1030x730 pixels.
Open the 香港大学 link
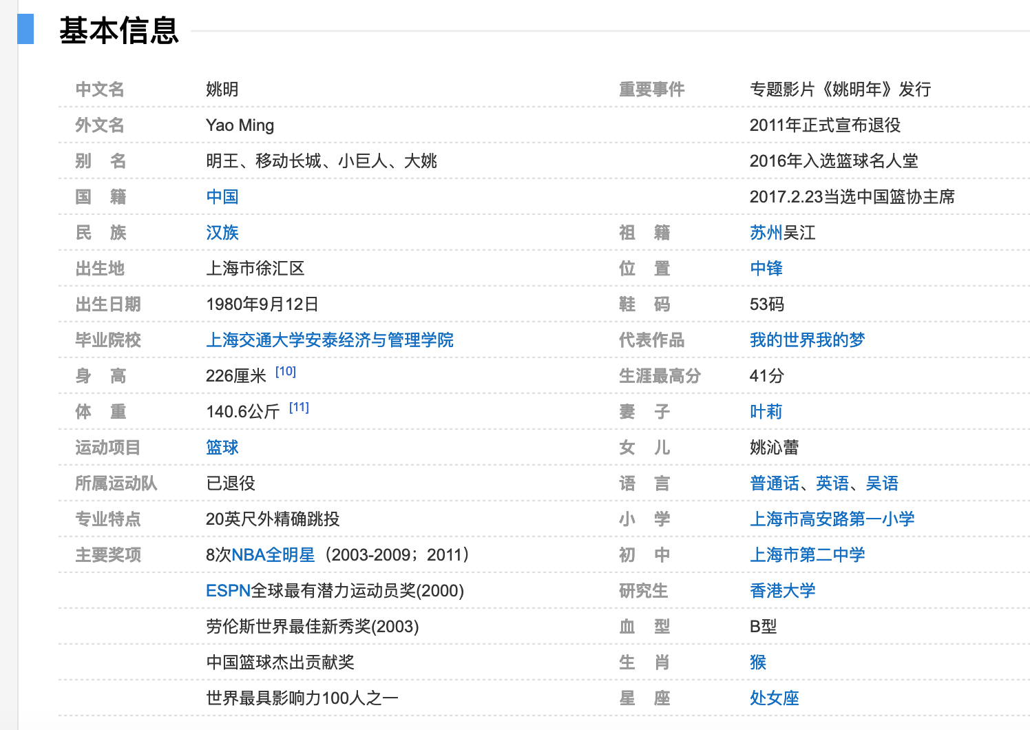click(x=783, y=591)
